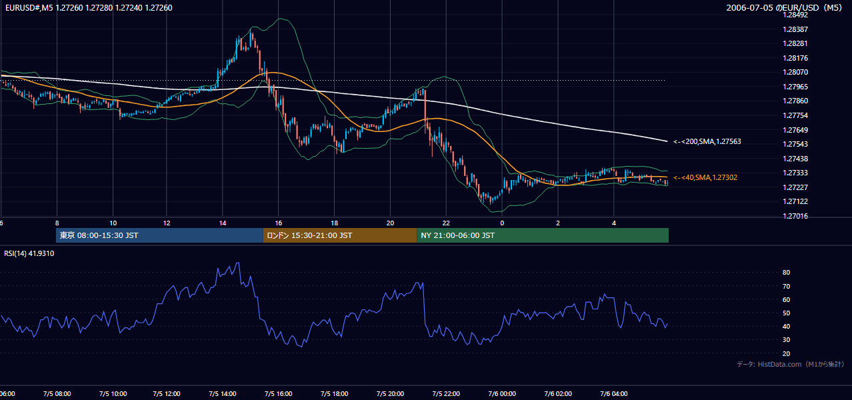852x400 pixels.
Task: Click the 7/6 04:00 time axis label
Action: [613, 394]
